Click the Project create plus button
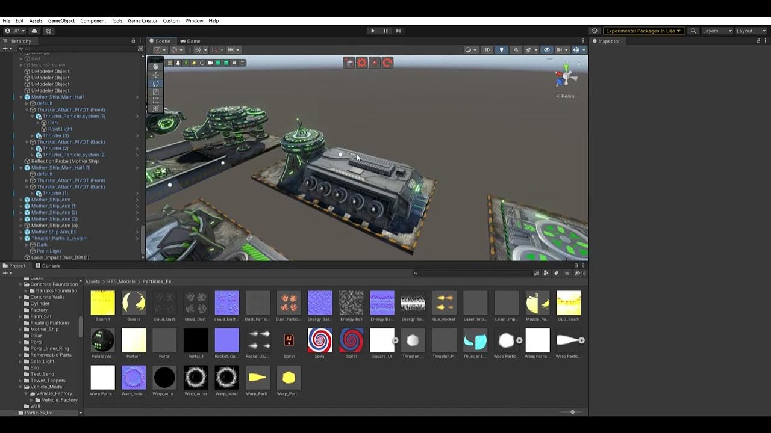This screenshot has height=433, width=771. click(x=5, y=273)
